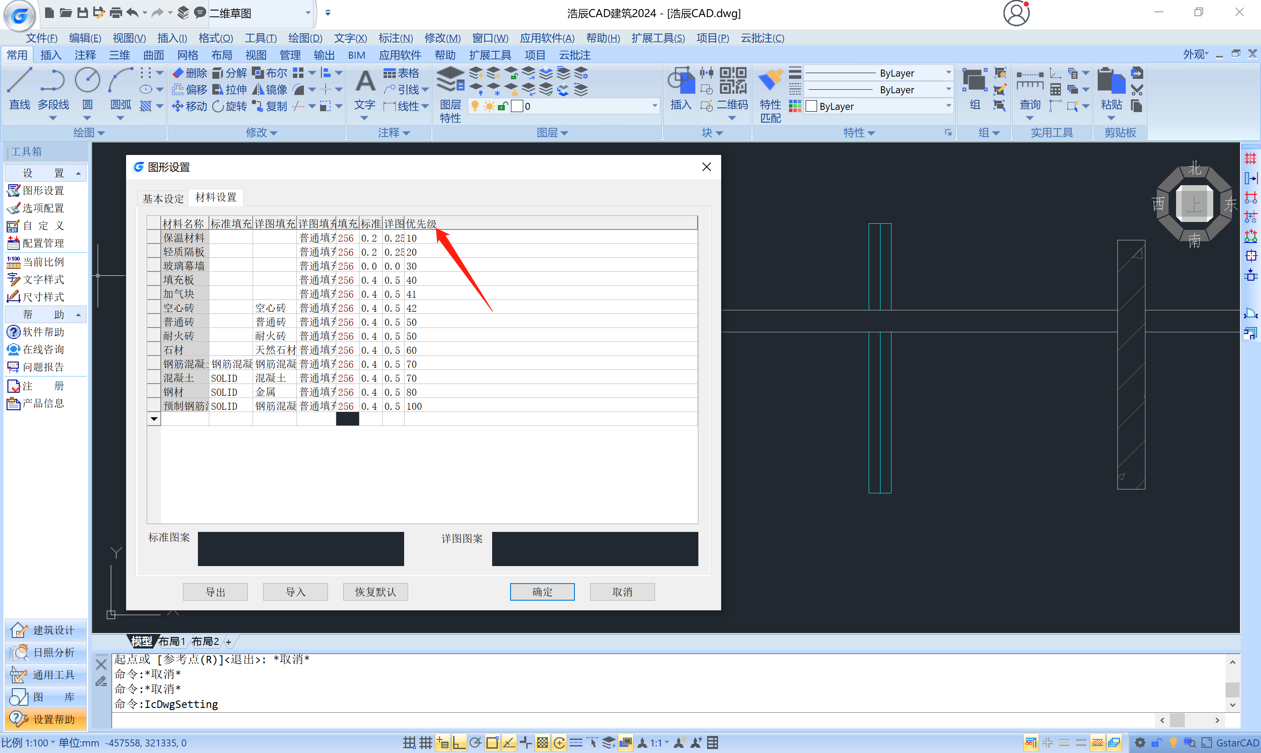
Task: Open the 二维草图 workspace dropdown
Action: tap(307, 13)
